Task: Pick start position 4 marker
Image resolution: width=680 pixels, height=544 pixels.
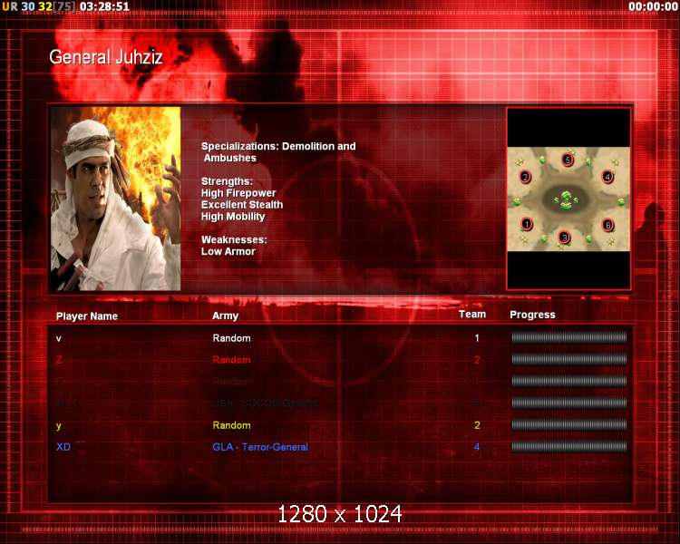Action: (x=607, y=177)
